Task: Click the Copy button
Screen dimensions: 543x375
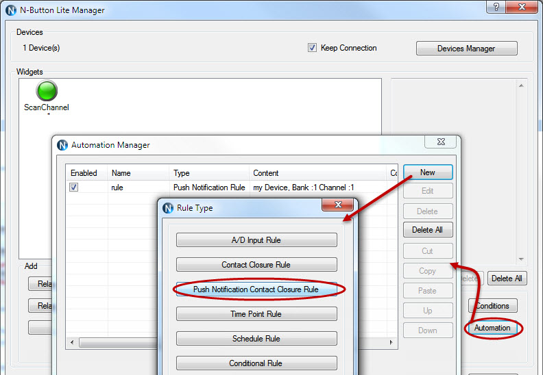Action: coord(428,271)
